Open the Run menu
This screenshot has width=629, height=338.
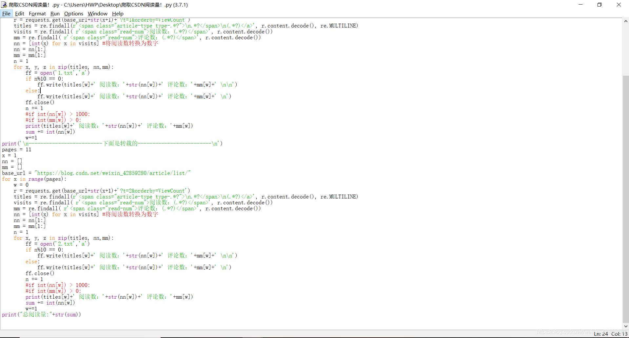(55, 13)
